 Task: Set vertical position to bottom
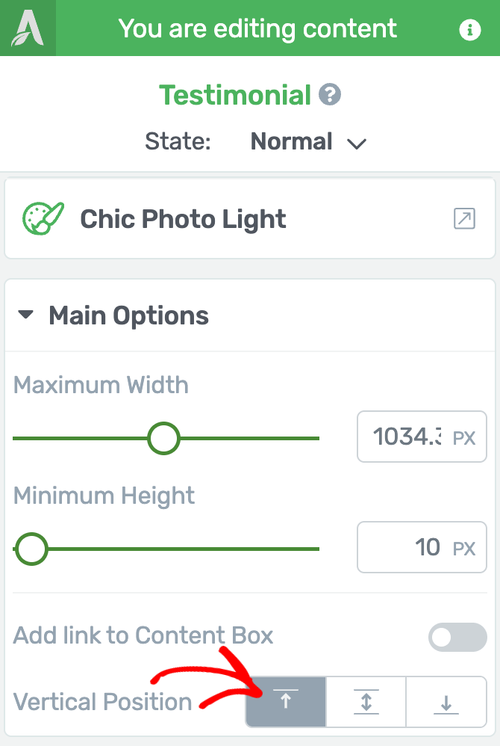[x=446, y=702]
